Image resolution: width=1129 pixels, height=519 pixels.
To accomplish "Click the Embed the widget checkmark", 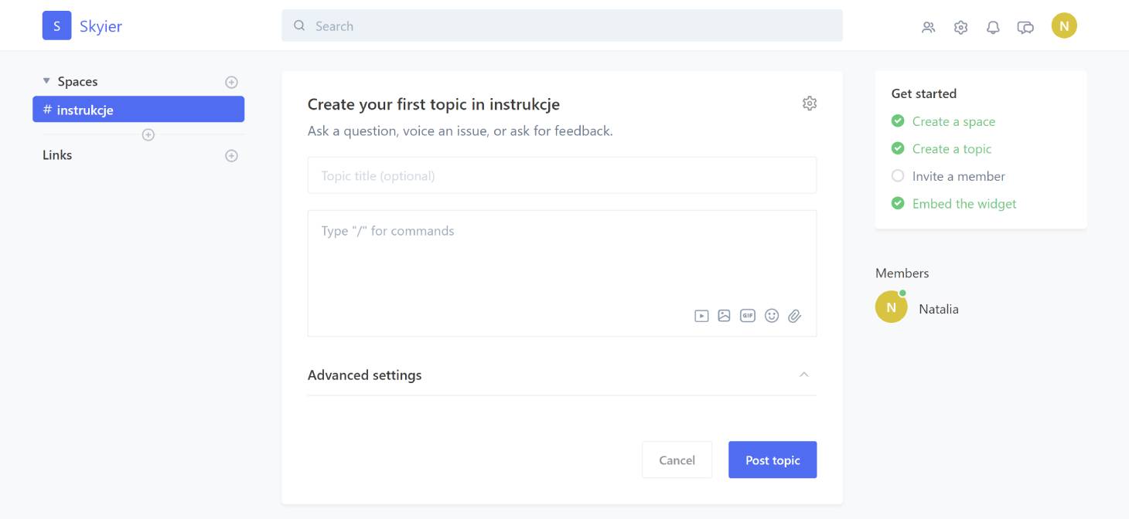I will pos(897,204).
